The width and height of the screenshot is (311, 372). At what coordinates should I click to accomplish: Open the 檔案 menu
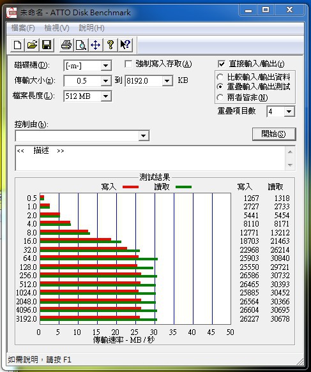[23, 28]
